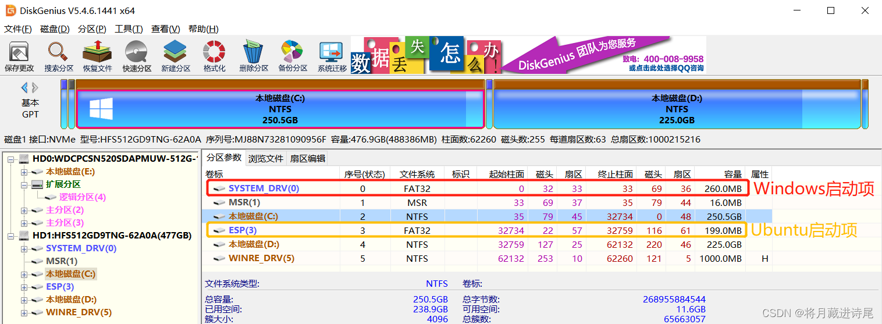
Task: Launch the 系统迁移 system migration tool
Action: pyautogui.click(x=332, y=57)
